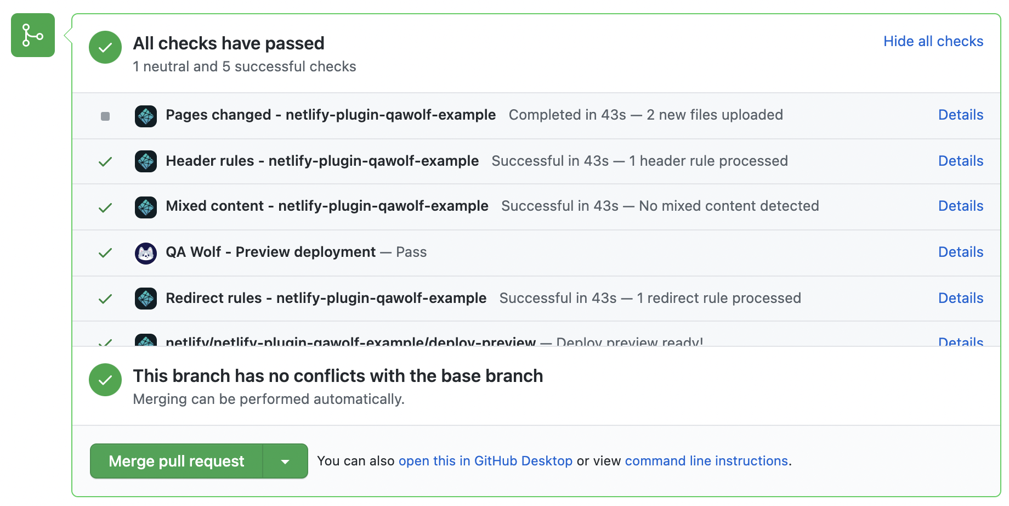Click the Netlify icon on deploy-preview row
This screenshot has height=506, width=1009.
click(146, 340)
